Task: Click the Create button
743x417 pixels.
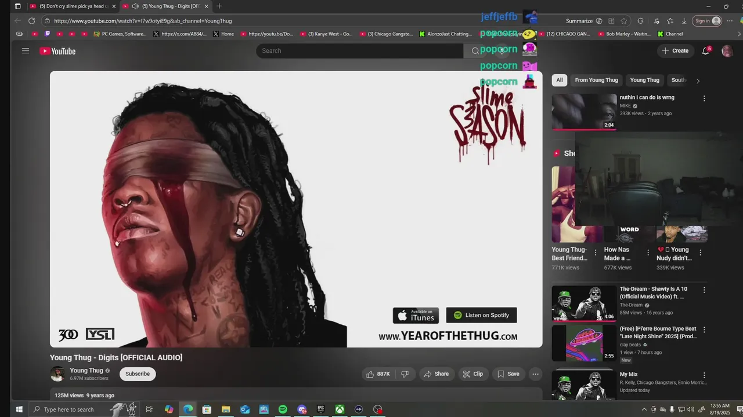Action: pos(675,51)
